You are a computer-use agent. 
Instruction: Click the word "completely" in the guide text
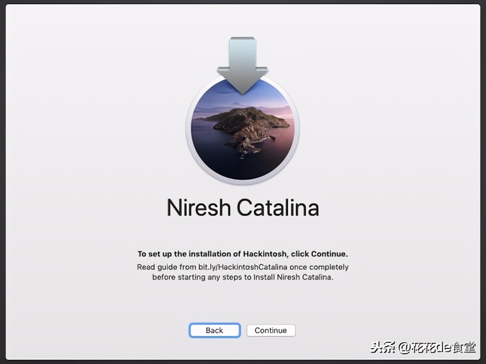(x=329, y=267)
